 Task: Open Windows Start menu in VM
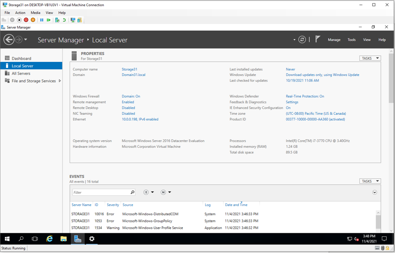pyautogui.click(x=7, y=239)
